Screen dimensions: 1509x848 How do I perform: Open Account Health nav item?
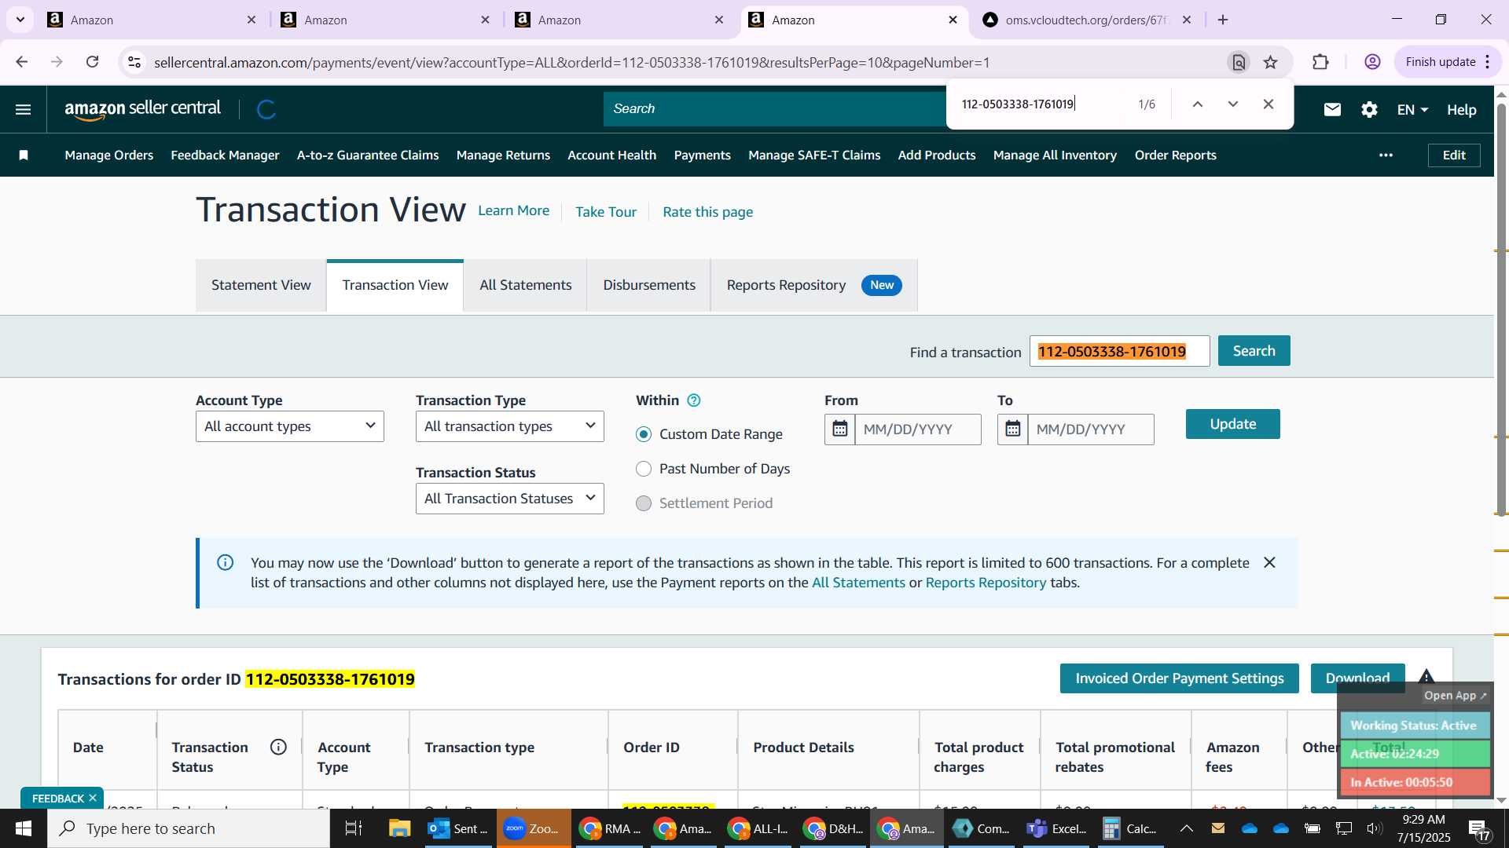pyautogui.click(x=611, y=155)
